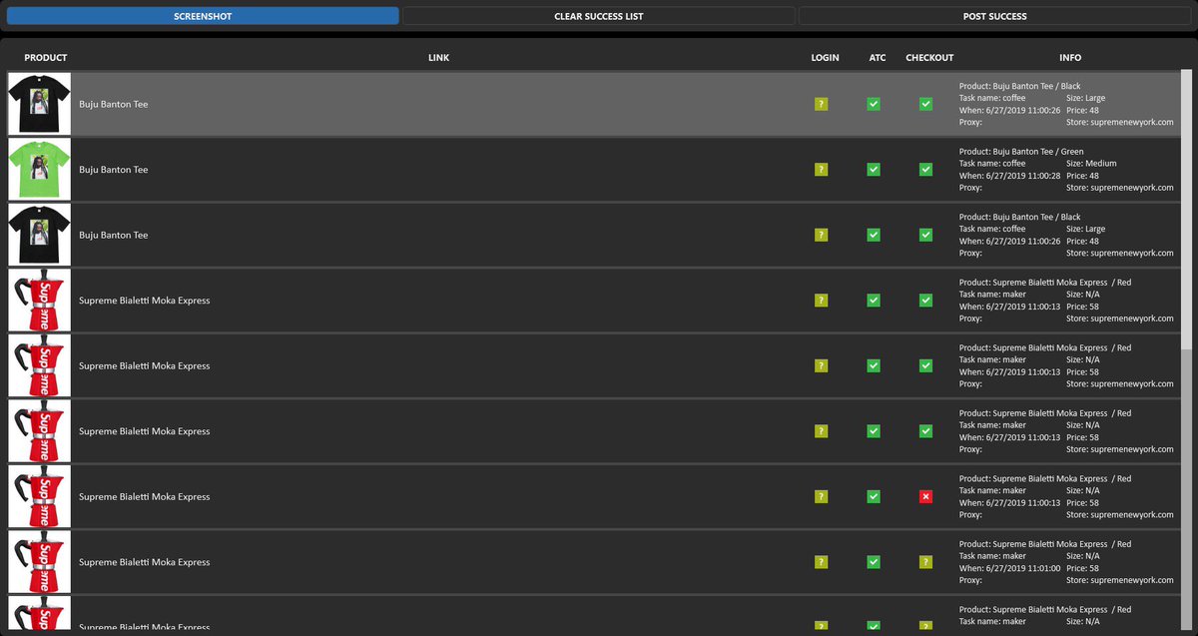
Task: Open the Moka Express thumbnail in the 11:01:00 row
Action: click(x=40, y=562)
